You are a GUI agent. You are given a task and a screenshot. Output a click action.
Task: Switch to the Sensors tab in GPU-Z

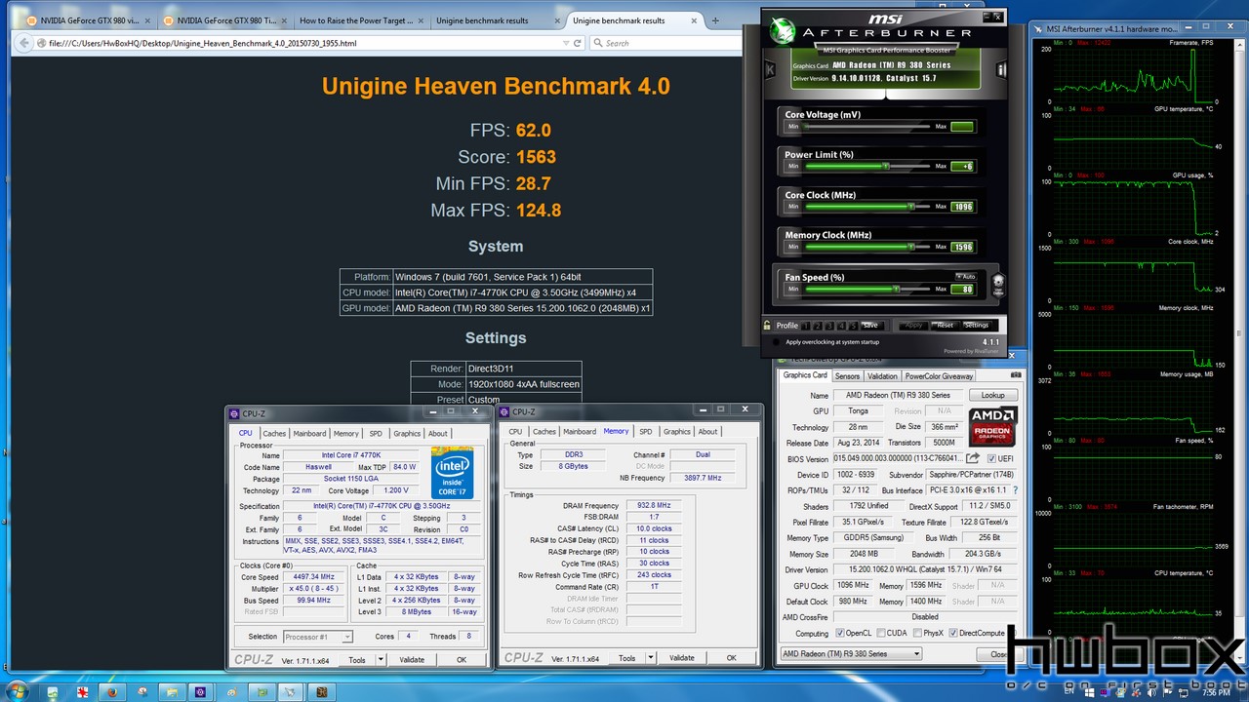click(x=847, y=375)
